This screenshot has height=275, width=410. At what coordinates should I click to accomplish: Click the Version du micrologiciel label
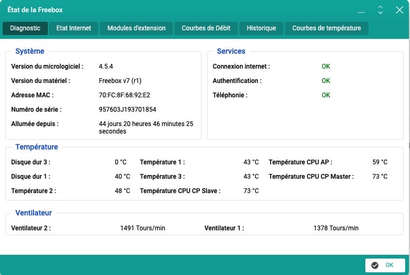coord(47,66)
